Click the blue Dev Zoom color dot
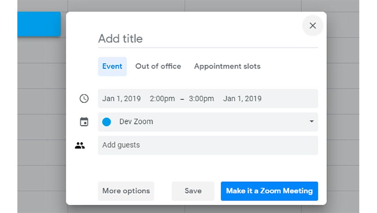The height and width of the screenshot is (213, 377). pos(107,122)
